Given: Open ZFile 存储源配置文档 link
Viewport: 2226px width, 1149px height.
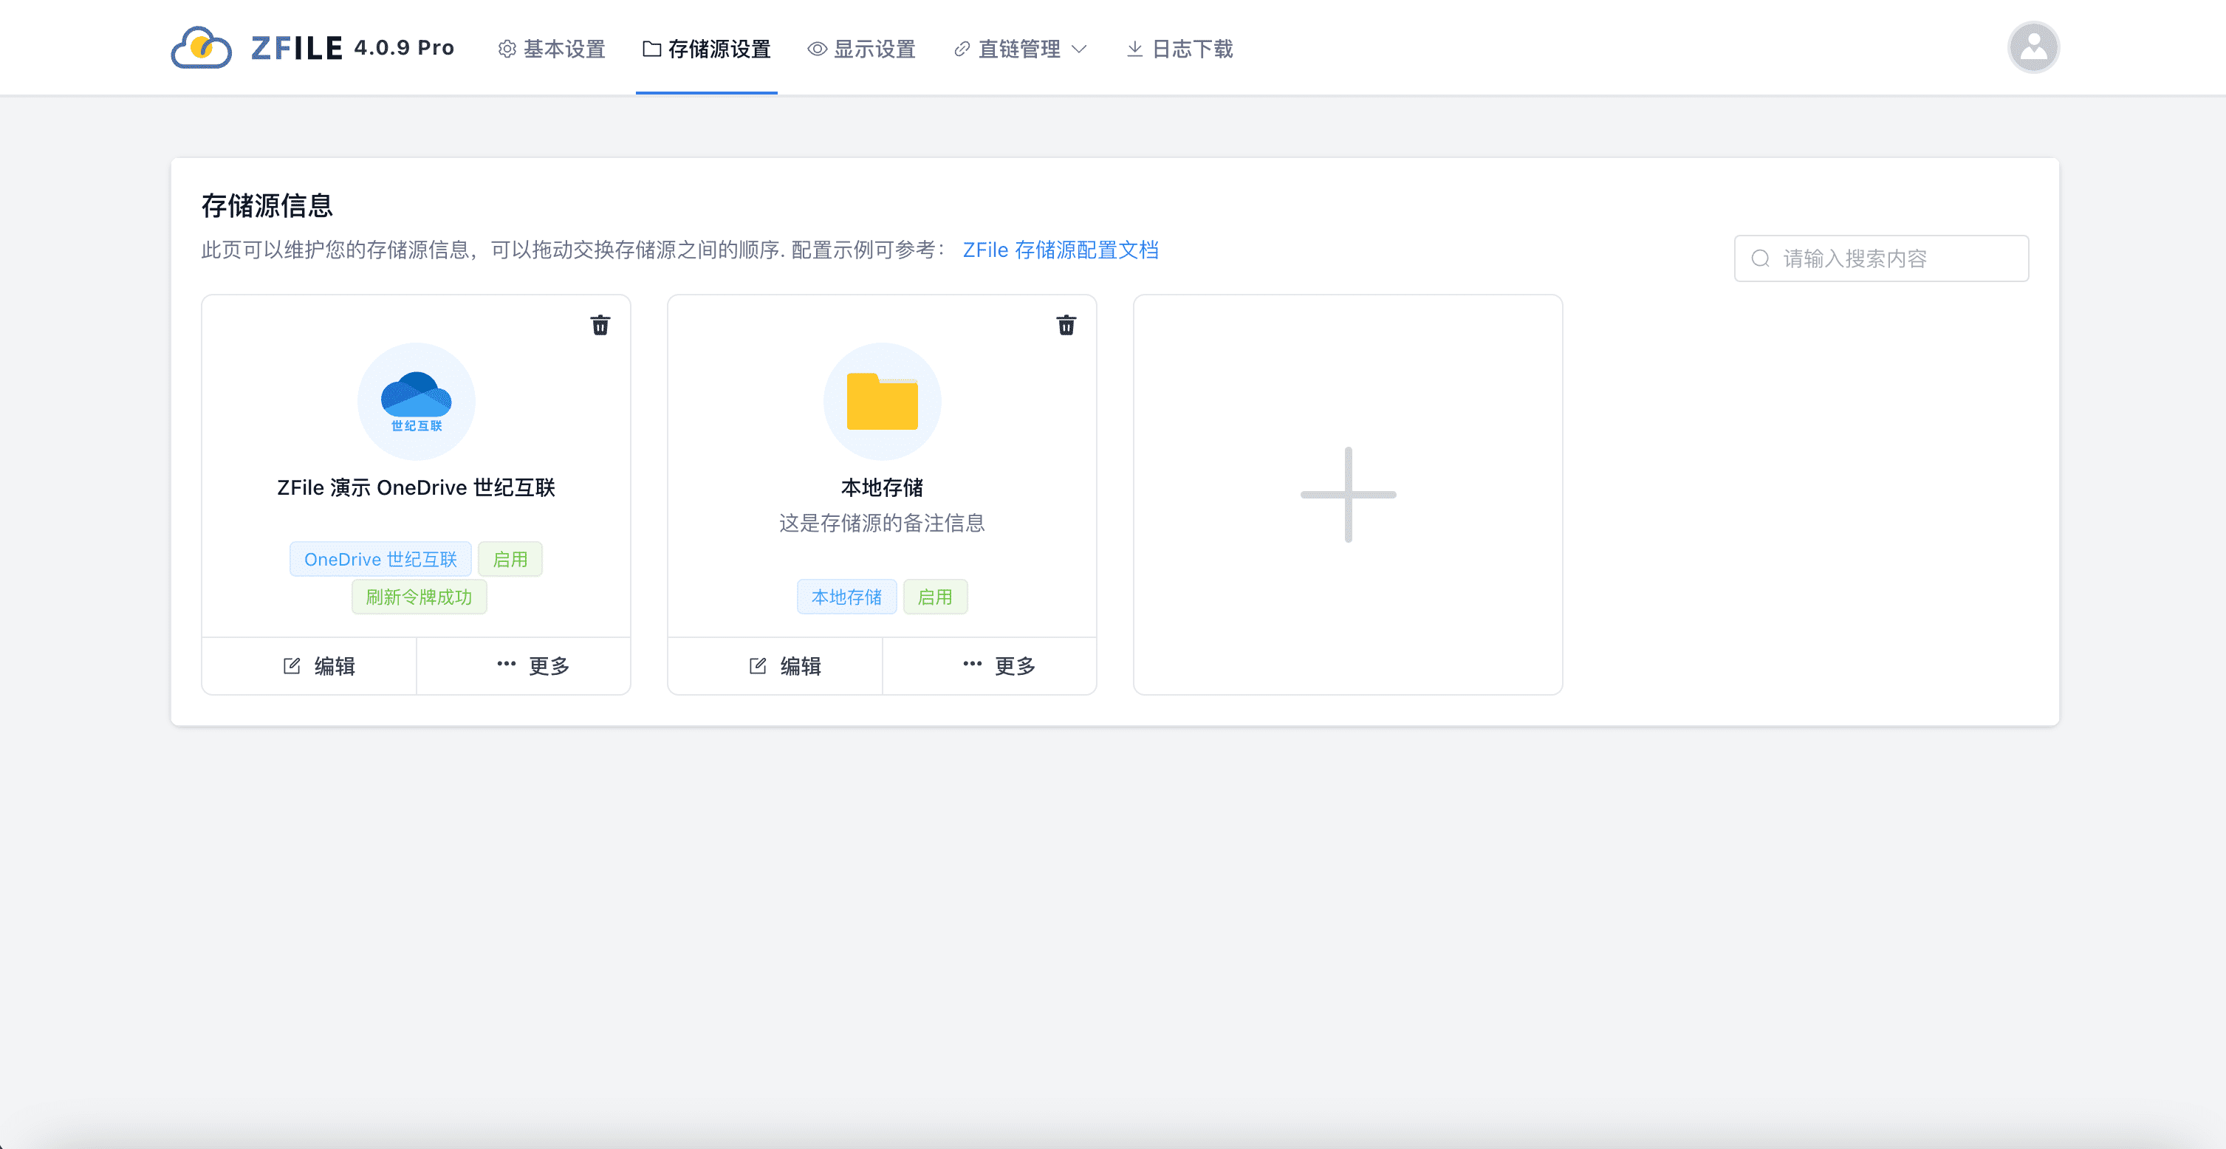Looking at the screenshot, I should [x=1061, y=250].
